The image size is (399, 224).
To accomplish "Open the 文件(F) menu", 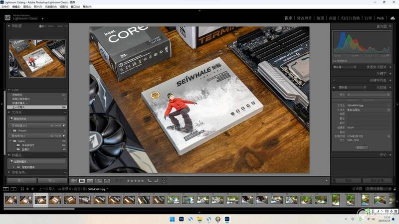I will click(5, 6).
